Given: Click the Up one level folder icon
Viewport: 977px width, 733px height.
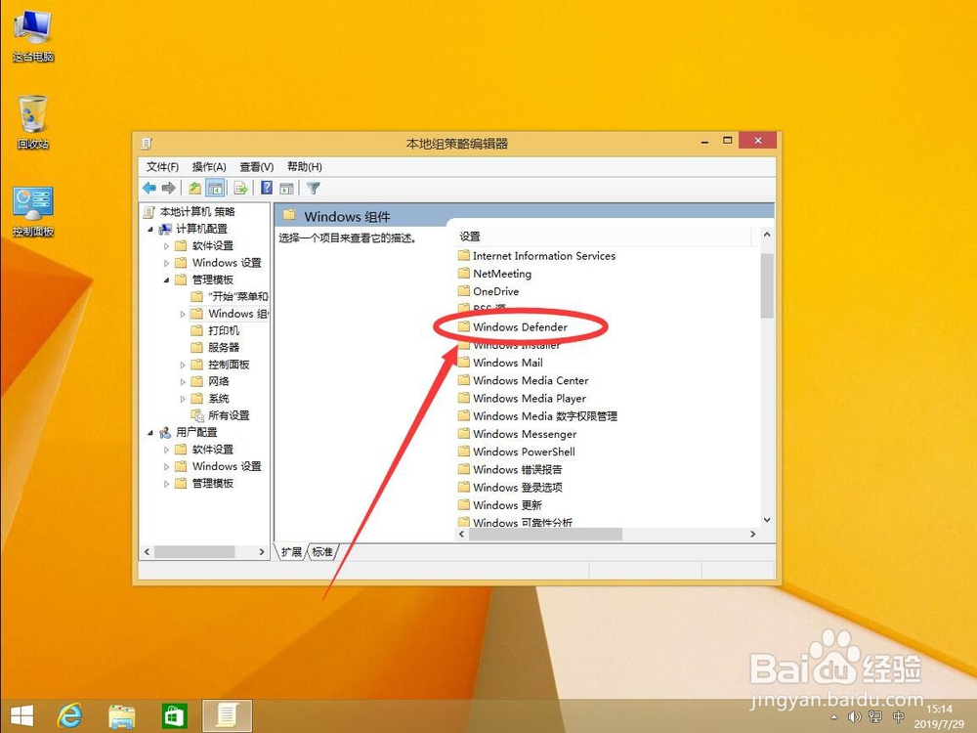Looking at the screenshot, I should [195, 188].
